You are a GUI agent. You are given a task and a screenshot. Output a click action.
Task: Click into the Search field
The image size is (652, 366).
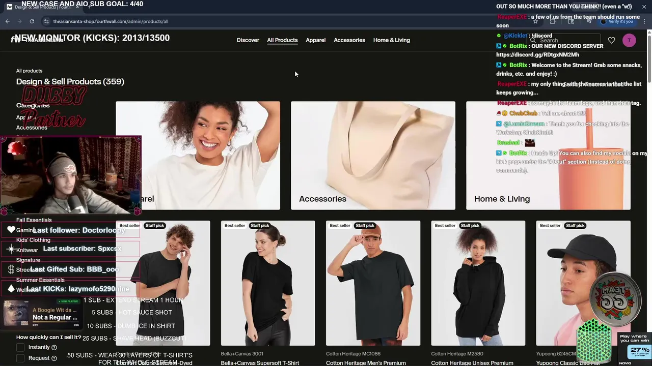564,40
